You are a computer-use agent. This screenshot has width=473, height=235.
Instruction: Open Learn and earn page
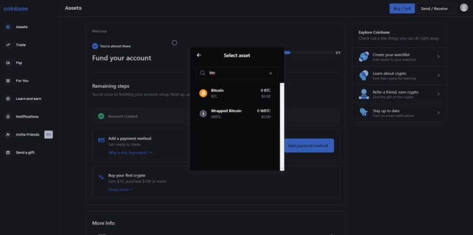coord(29,99)
